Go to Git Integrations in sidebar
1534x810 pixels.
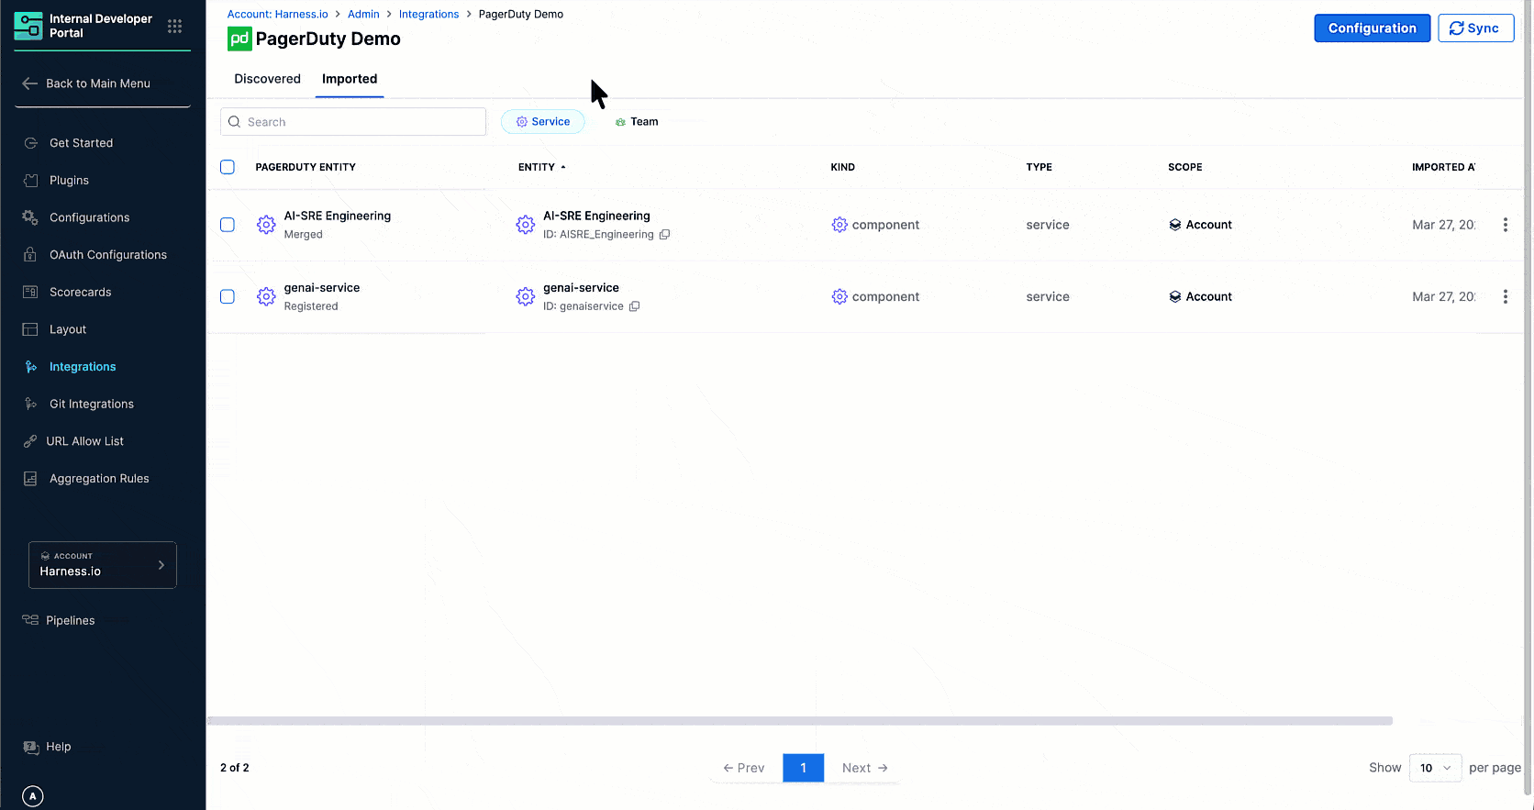[x=91, y=404]
